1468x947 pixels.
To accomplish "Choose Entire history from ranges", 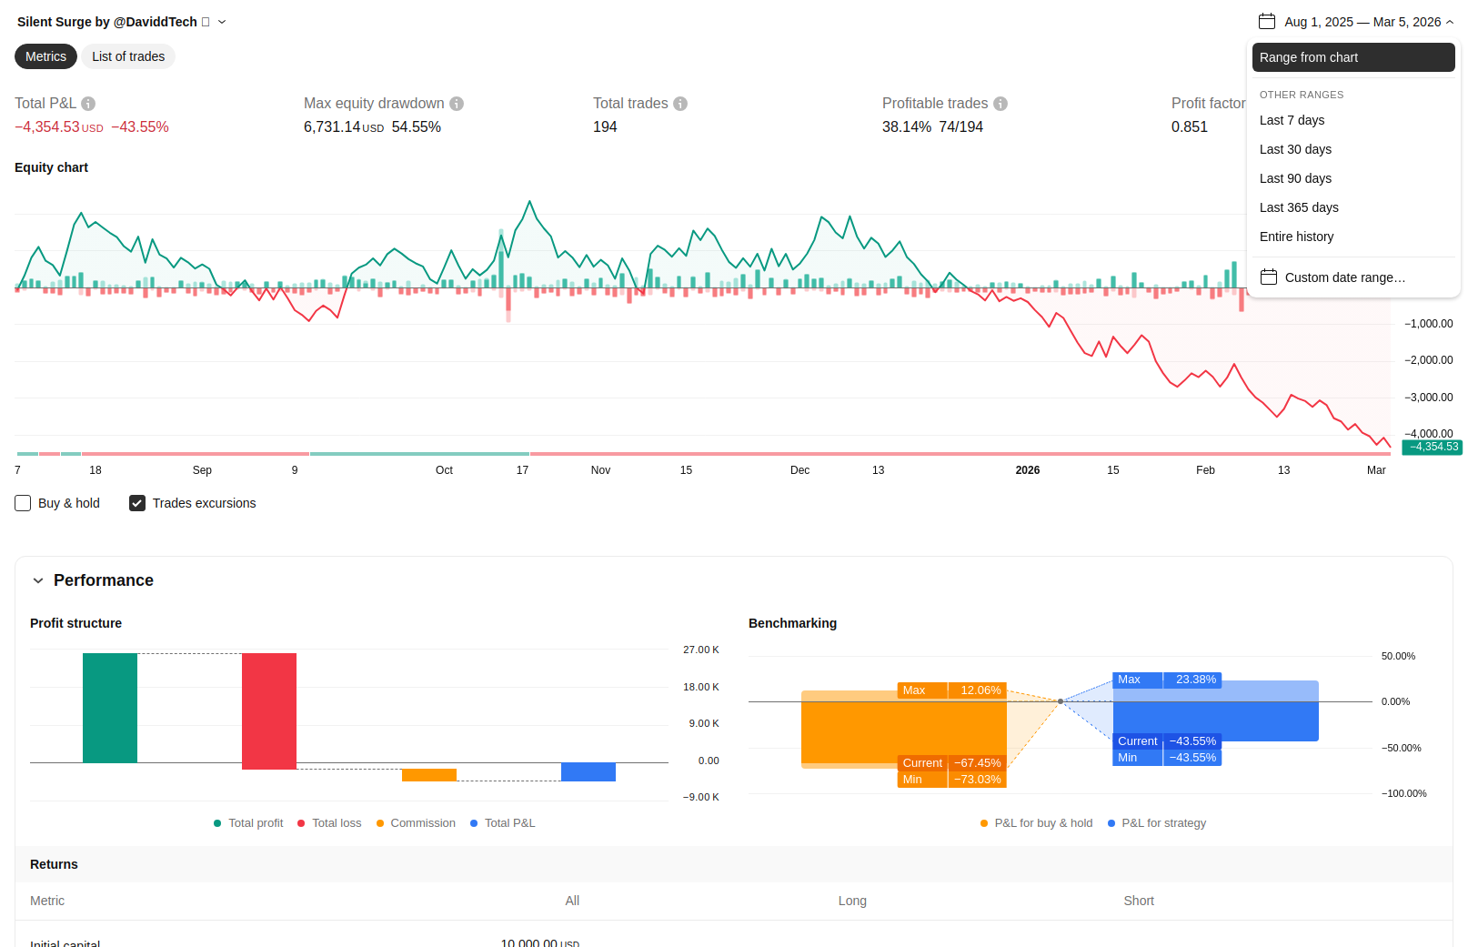I will [1296, 237].
